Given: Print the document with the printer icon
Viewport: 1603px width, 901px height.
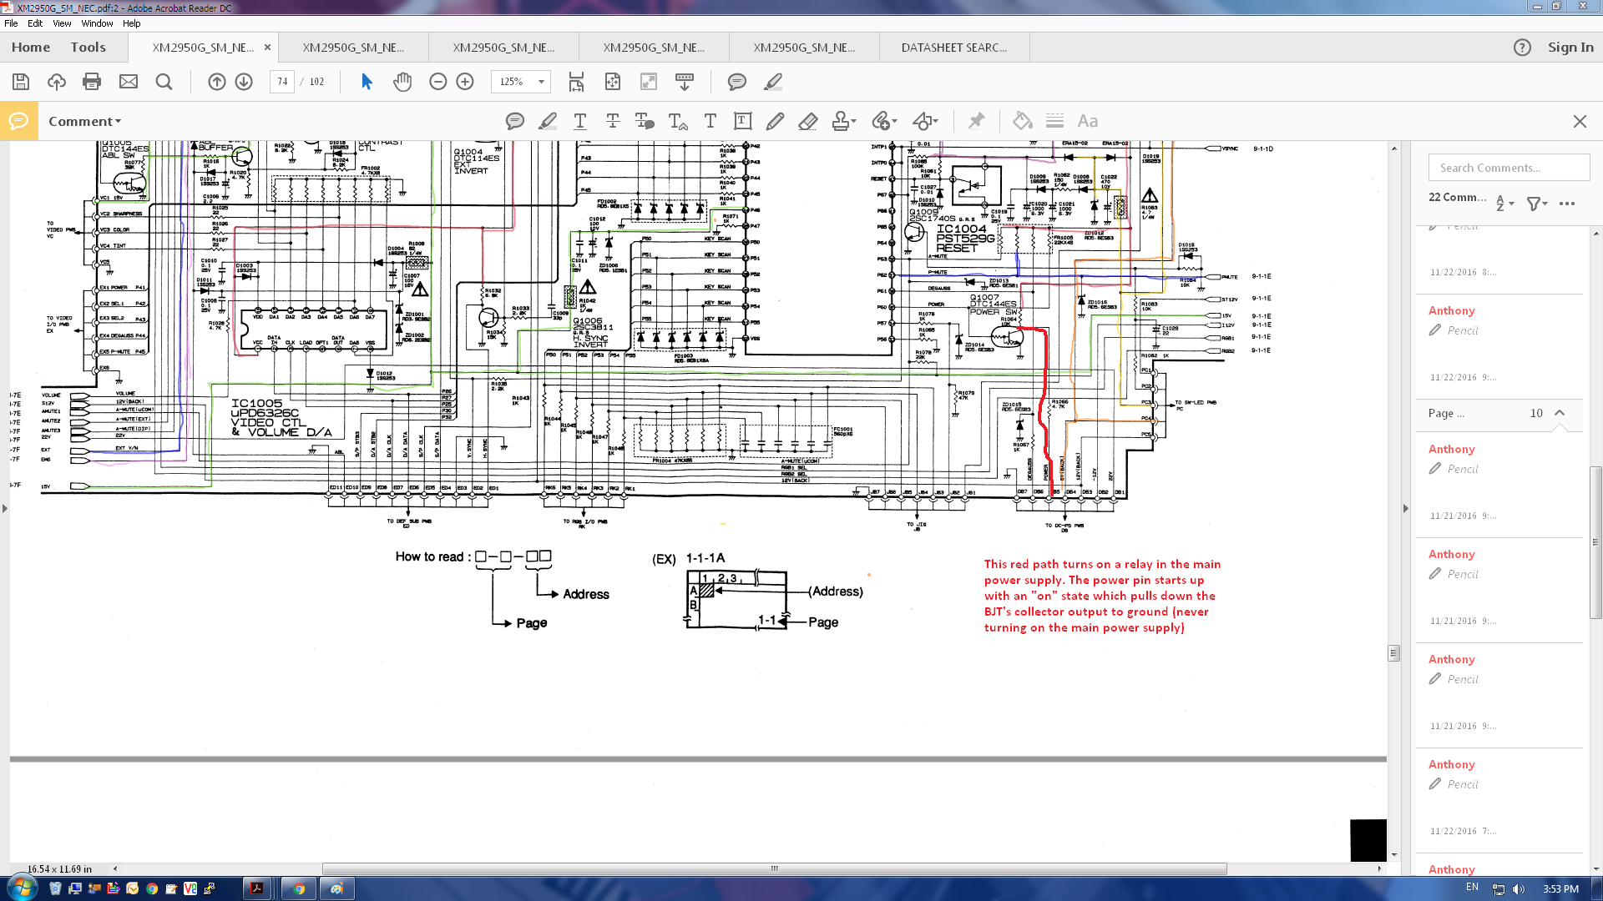Looking at the screenshot, I should click(x=92, y=82).
